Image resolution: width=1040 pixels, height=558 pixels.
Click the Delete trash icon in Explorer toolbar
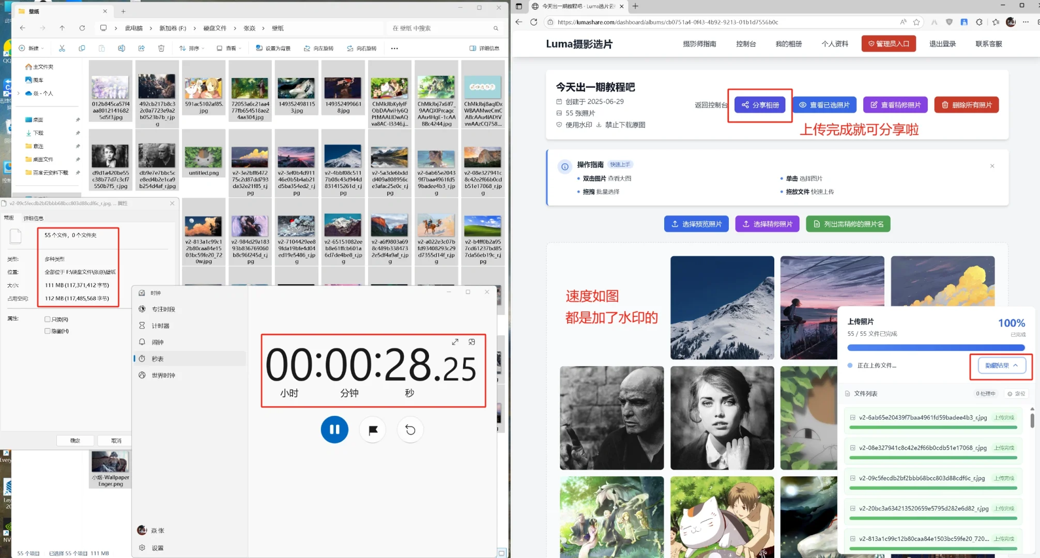[161, 48]
